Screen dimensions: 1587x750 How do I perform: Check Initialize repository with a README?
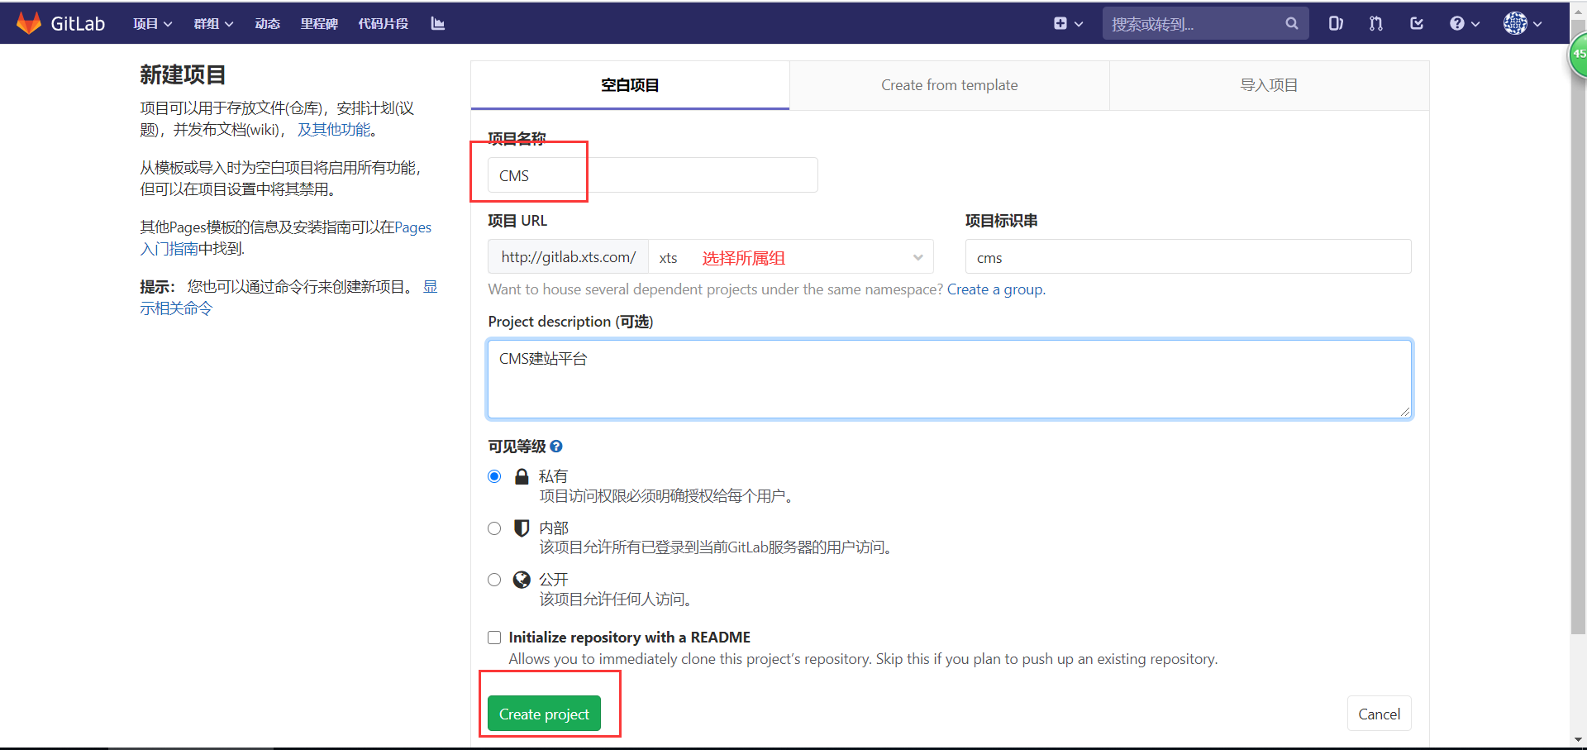(494, 638)
